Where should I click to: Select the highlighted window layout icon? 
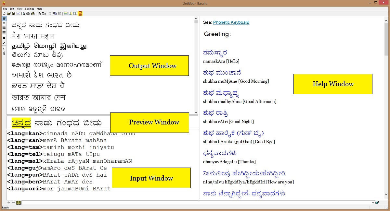coord(80,13)
